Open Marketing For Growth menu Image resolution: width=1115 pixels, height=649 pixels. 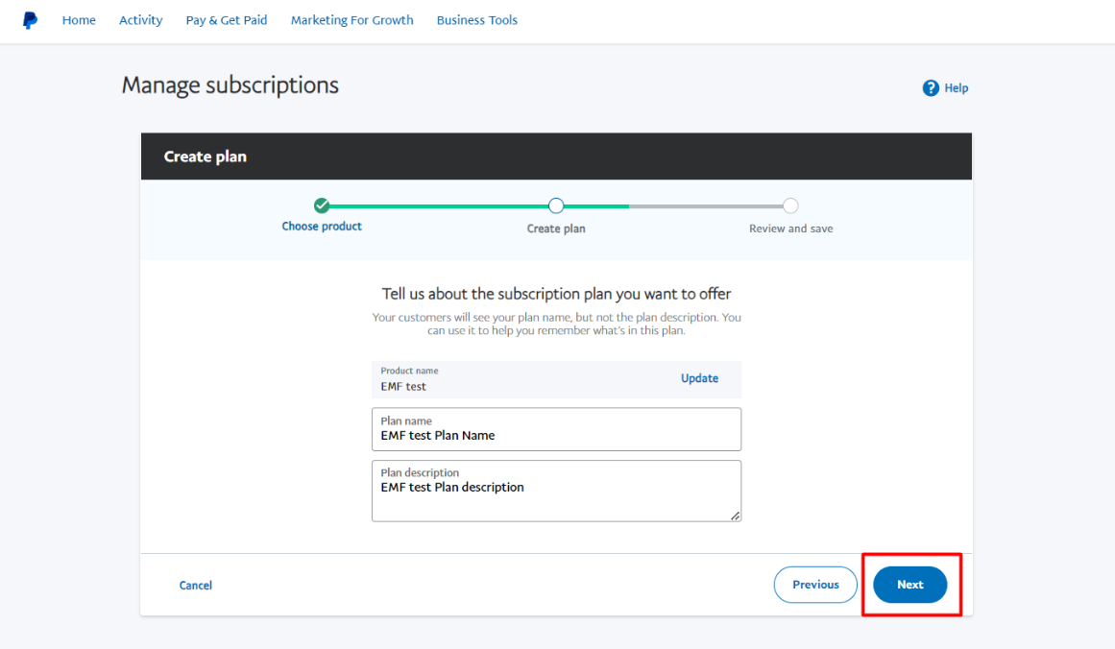pyautogui.click(x=352, y=20)
